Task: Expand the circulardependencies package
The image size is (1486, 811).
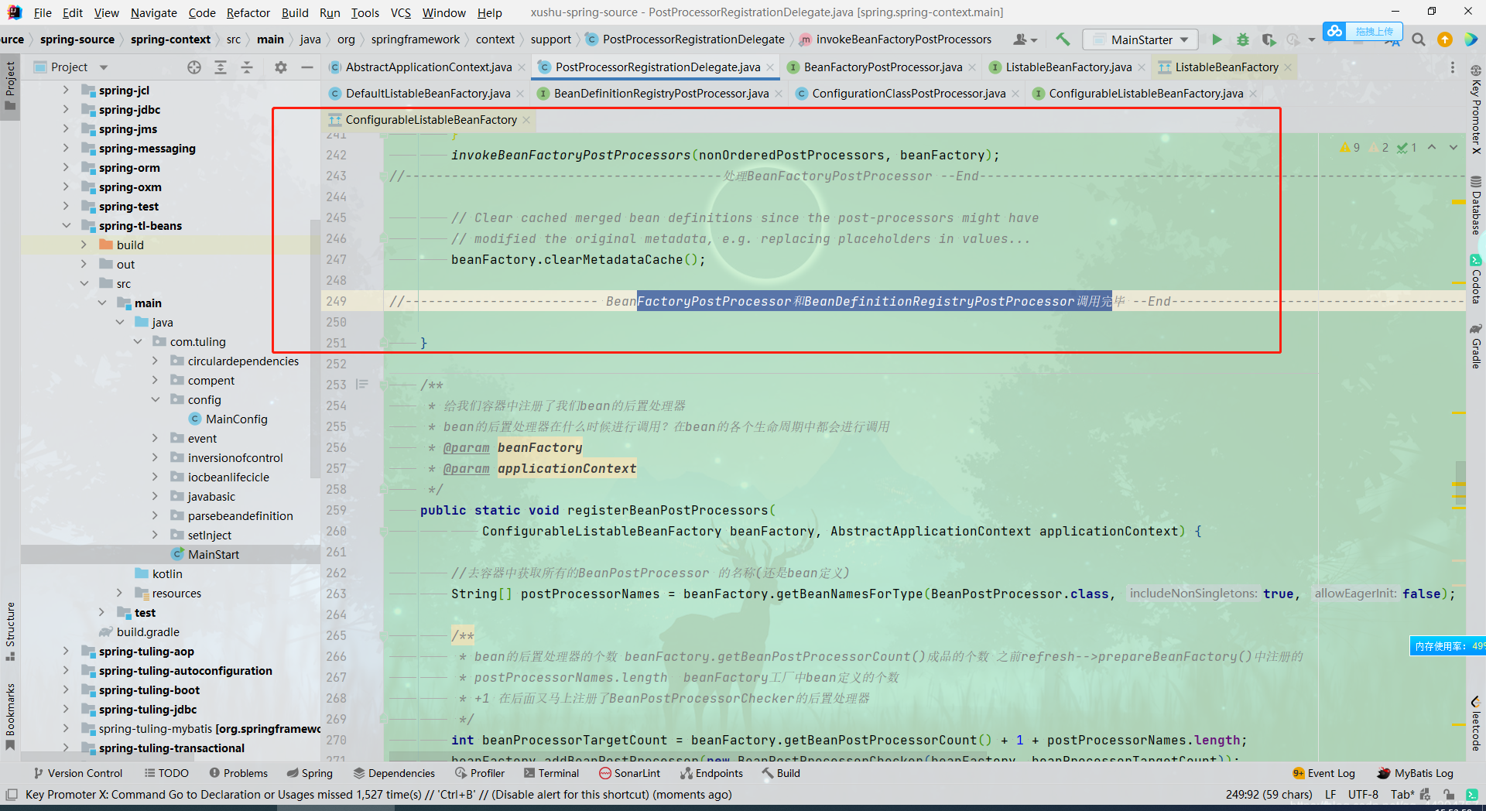Action: (x=155, y=361)
